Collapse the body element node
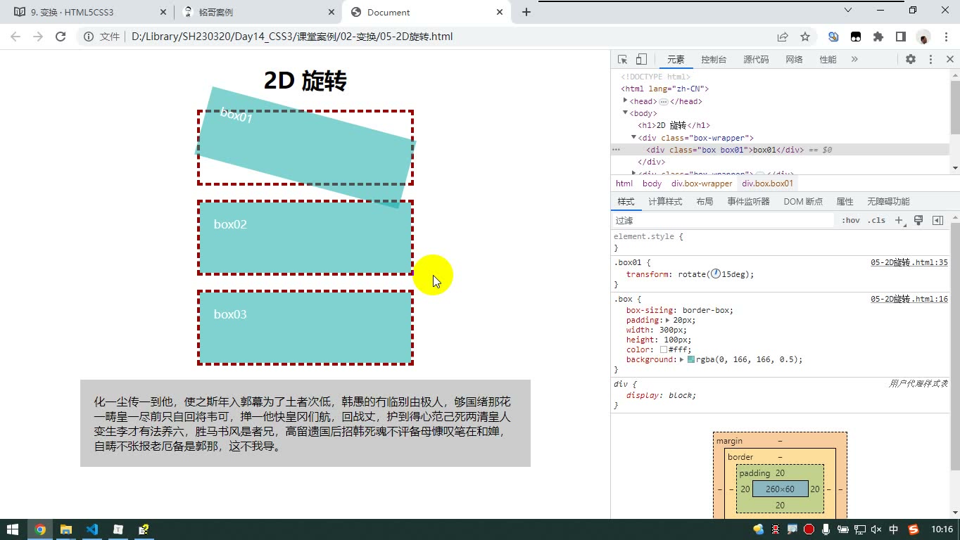 coord(625,112)
